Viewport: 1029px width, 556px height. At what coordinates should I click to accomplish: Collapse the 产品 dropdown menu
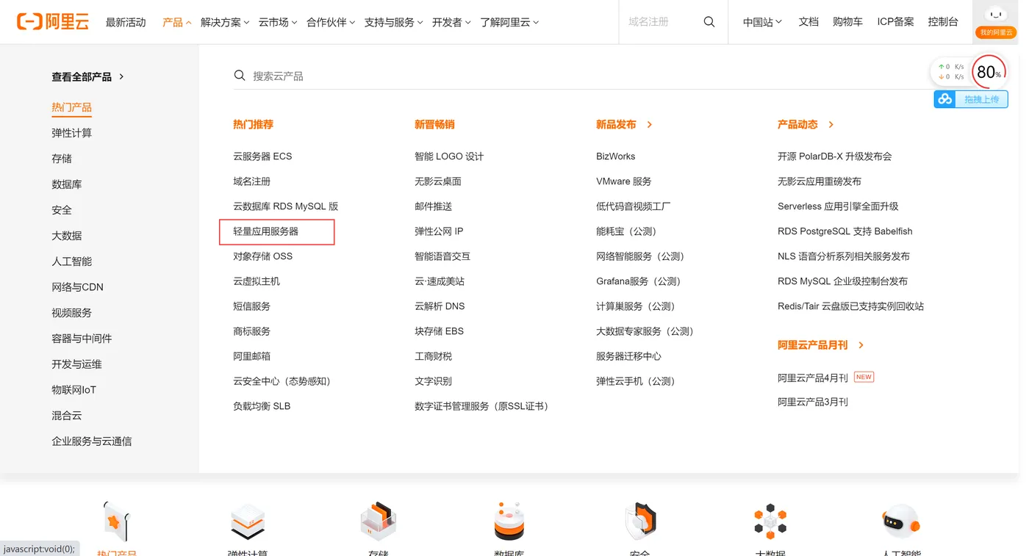[176, 22]
